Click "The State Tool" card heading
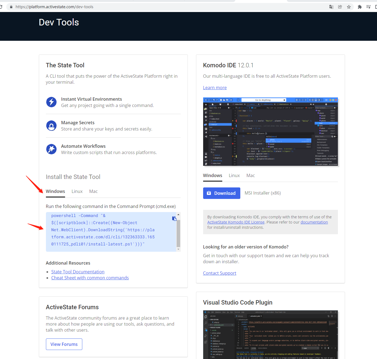This screenshot has width=377, height=359. tap(65, 65)
